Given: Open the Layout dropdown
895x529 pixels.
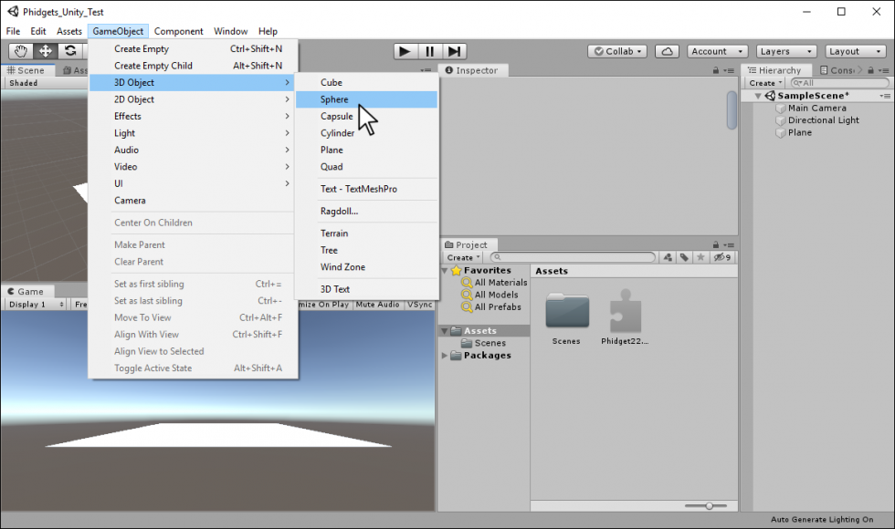Looking at the screenshot, I should tap(855, 51).
